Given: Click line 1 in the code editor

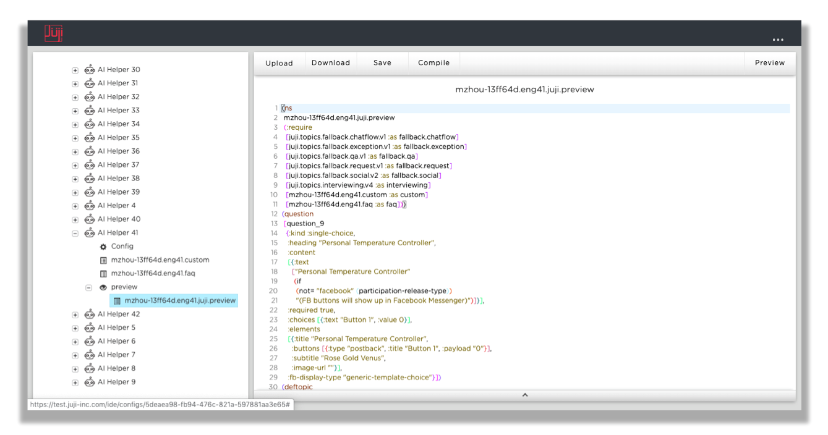Looking at the screenshot, I should pos(371,108).
